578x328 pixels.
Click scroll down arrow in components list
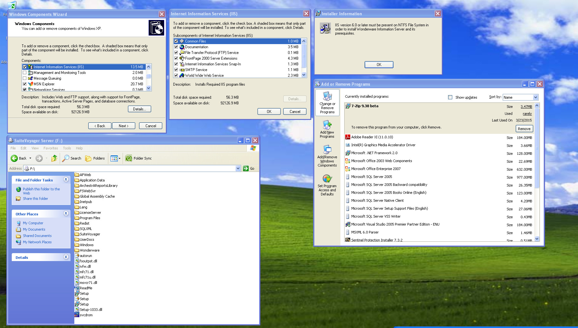click(148, 88)
